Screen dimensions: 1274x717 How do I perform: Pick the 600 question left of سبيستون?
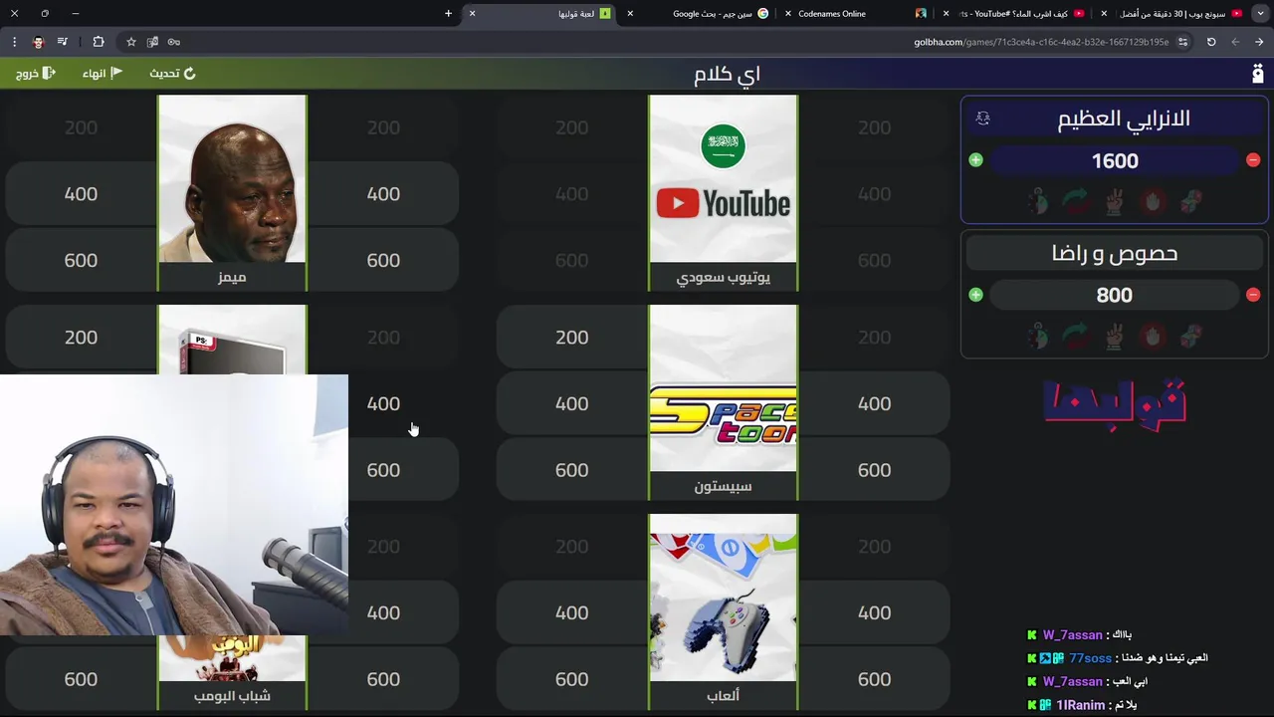pyautogui.click(x=571, y=470)
